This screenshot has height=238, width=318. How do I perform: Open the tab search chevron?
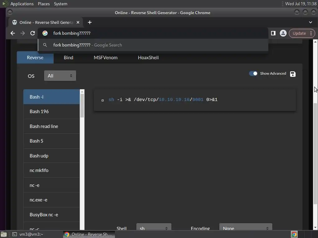point(311,22)
